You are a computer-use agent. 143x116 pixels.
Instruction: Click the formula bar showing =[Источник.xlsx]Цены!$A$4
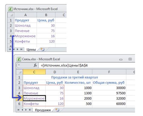(x=87, y=66)
